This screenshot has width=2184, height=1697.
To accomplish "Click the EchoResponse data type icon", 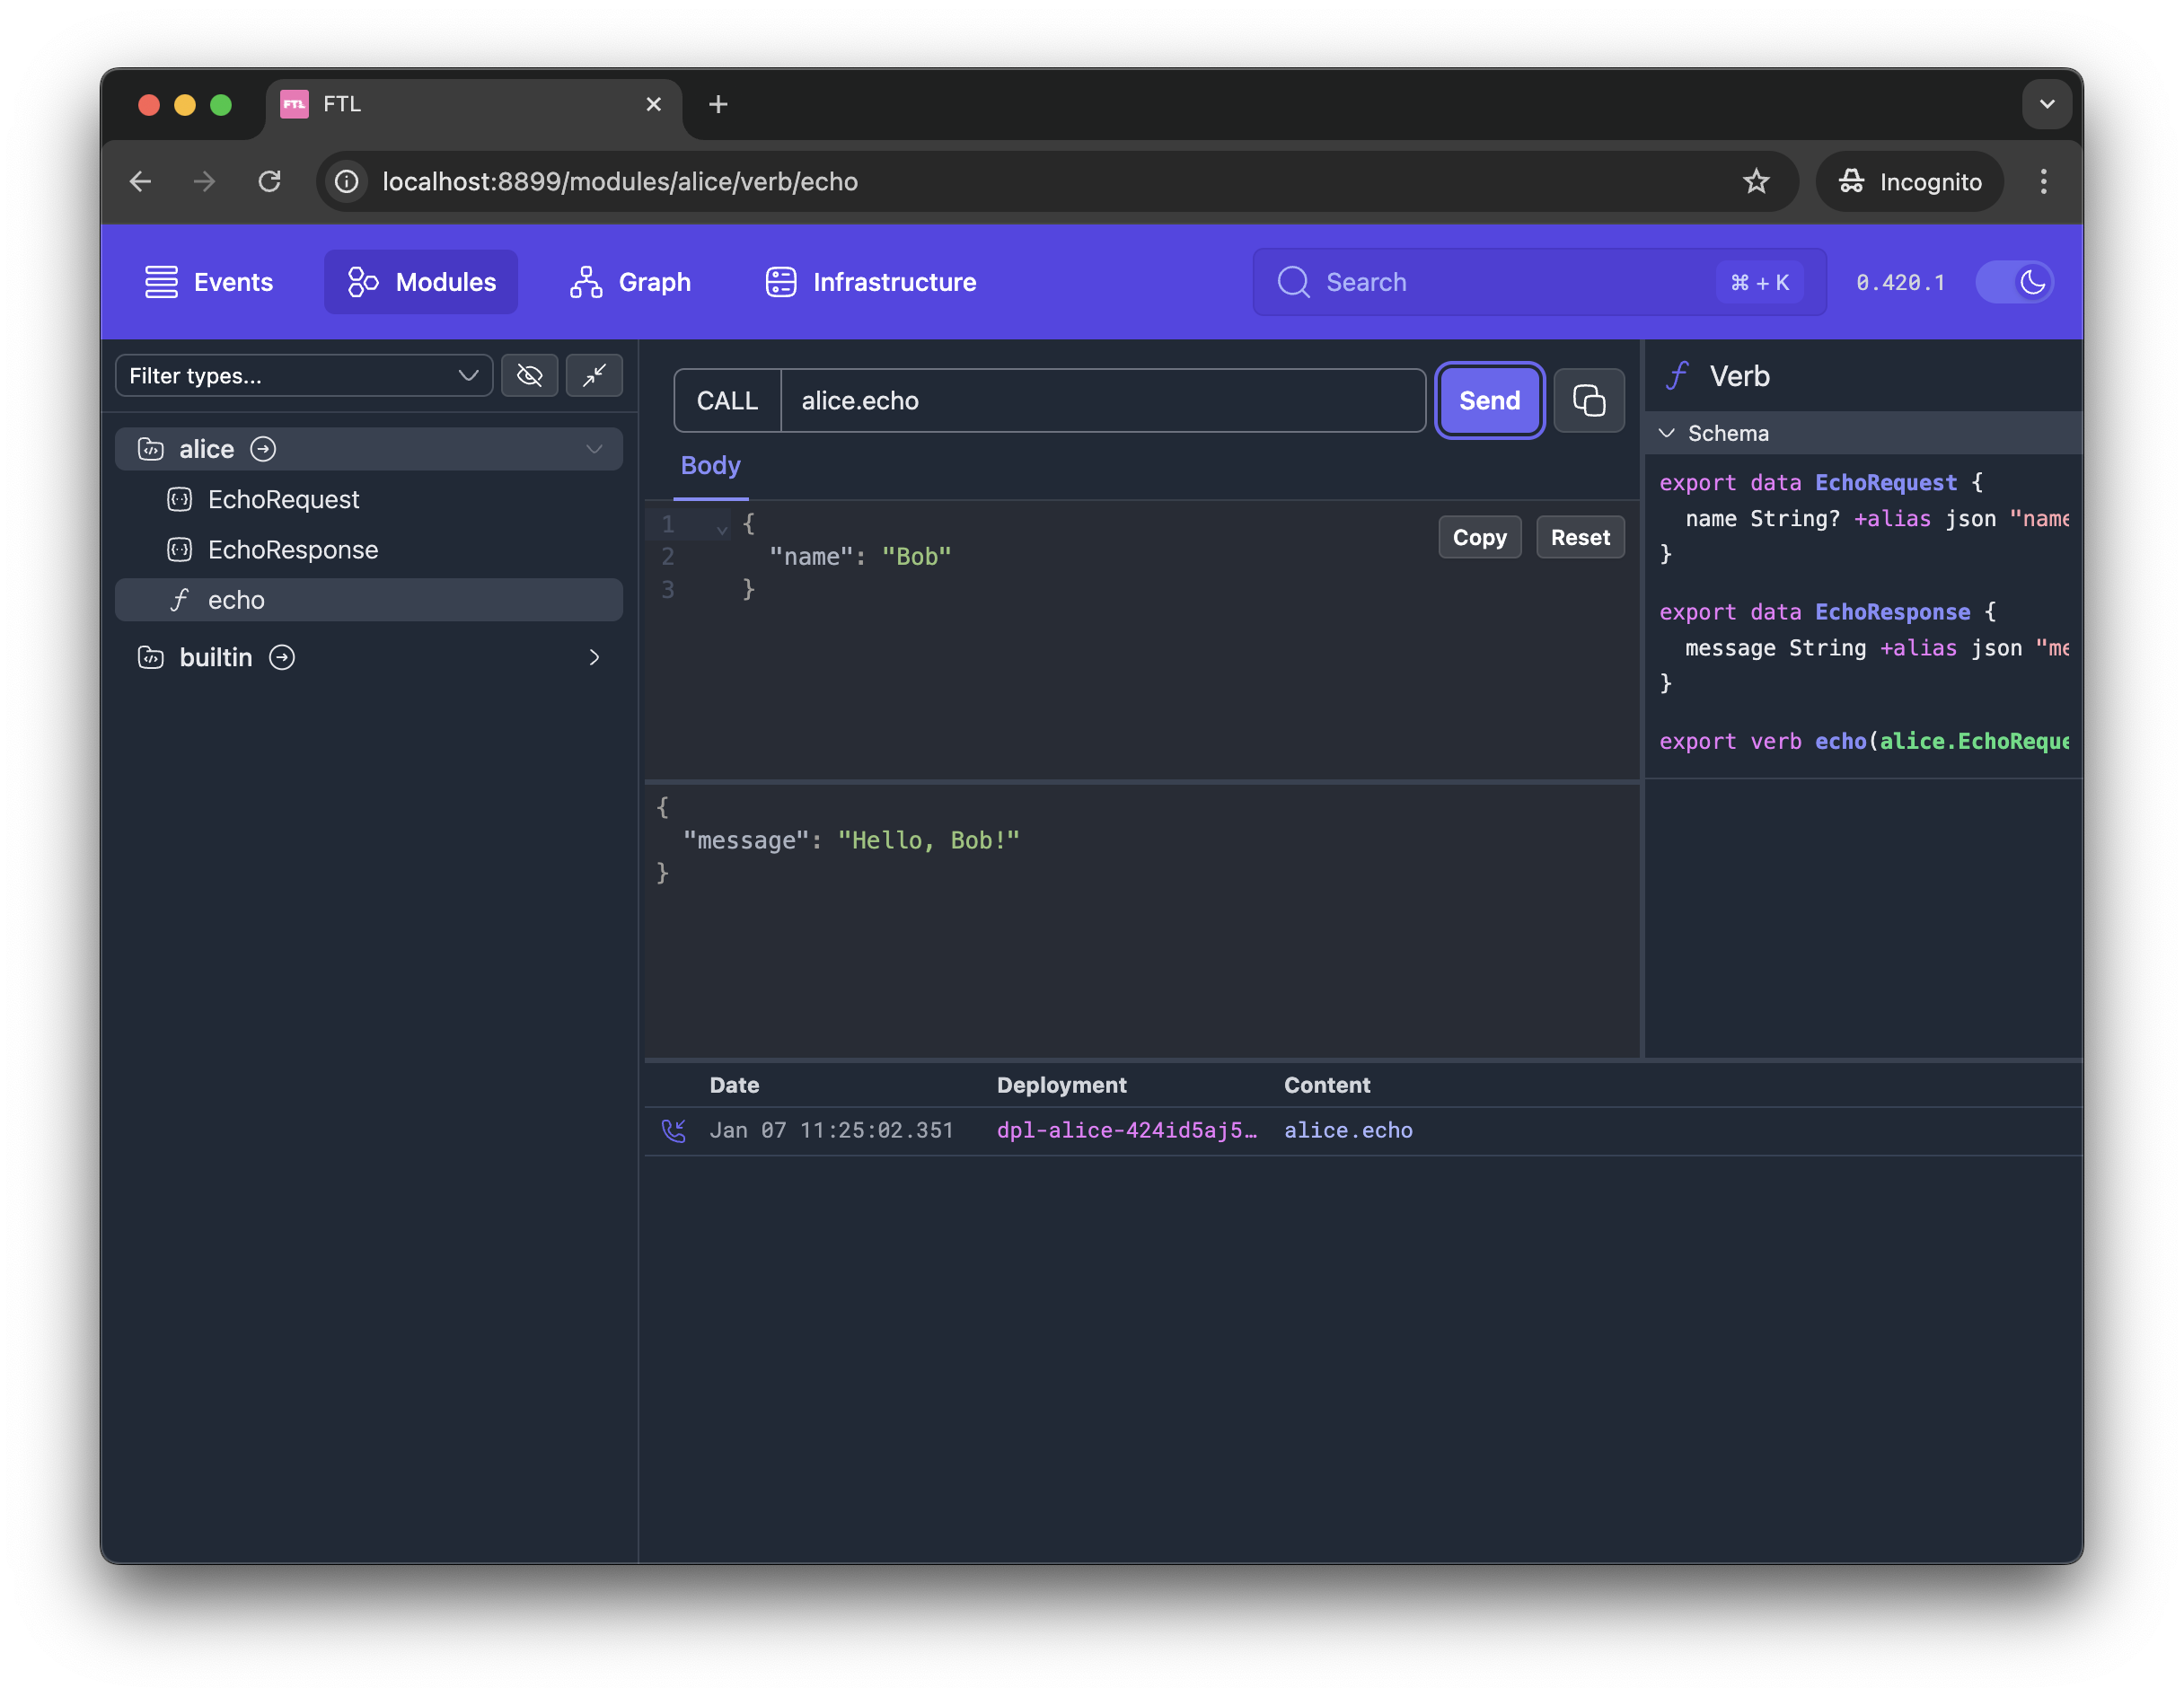I will tap(179, 549).
